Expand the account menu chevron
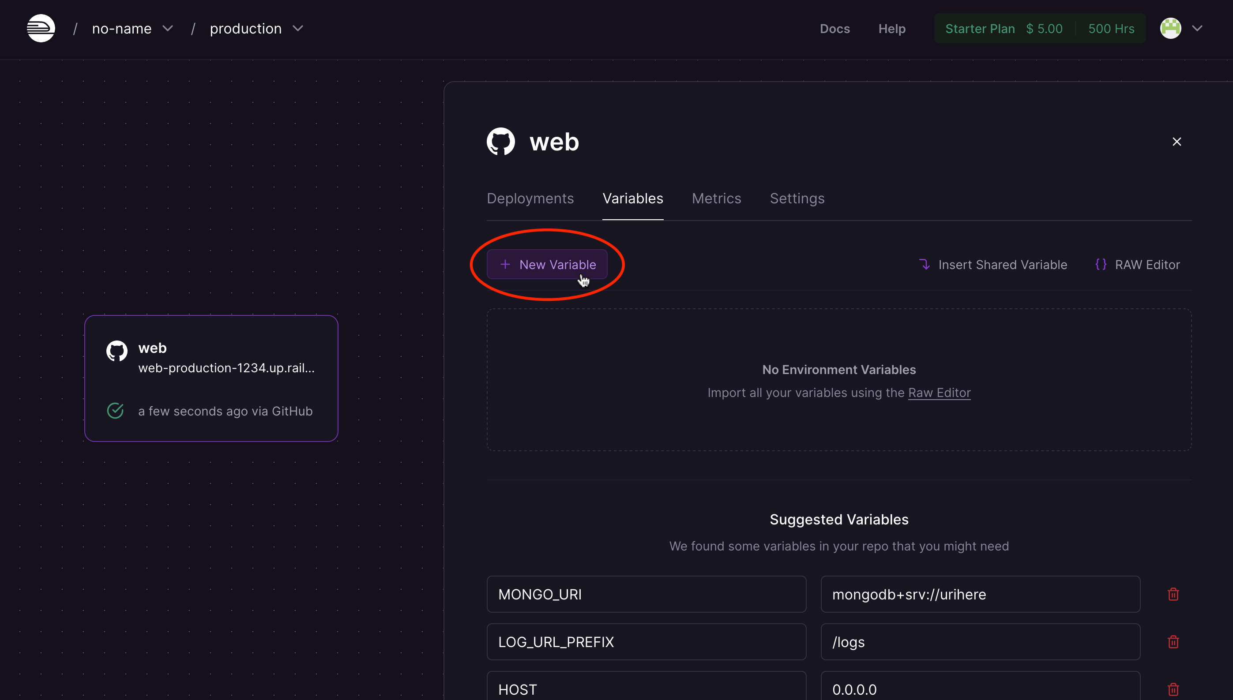This screenshot has height=700, width=1233. tap(1197, 28)
